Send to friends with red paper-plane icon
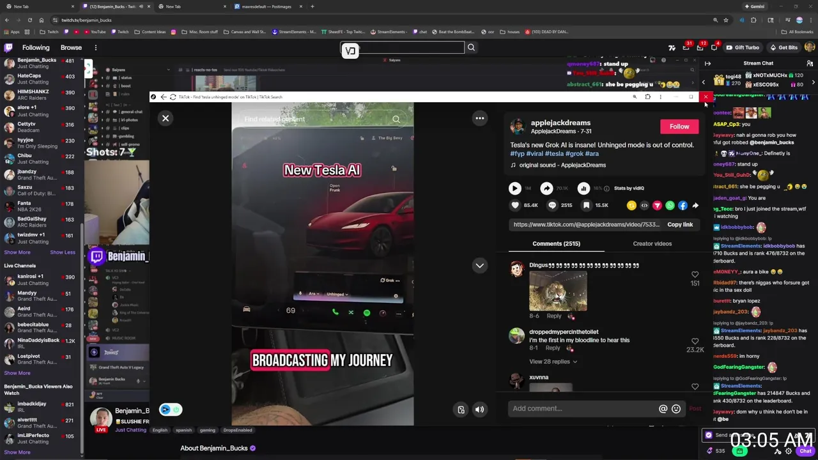818x460 pixels. [657, 205]
